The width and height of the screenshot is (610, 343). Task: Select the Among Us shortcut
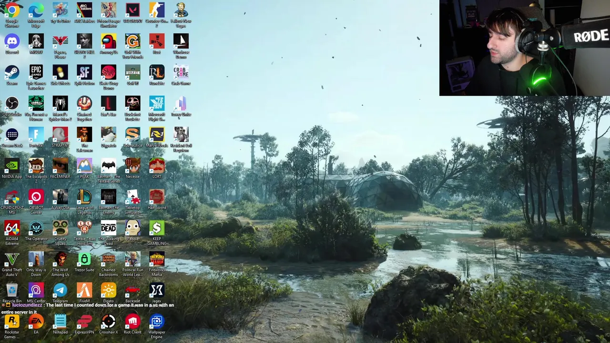[109, 41]
